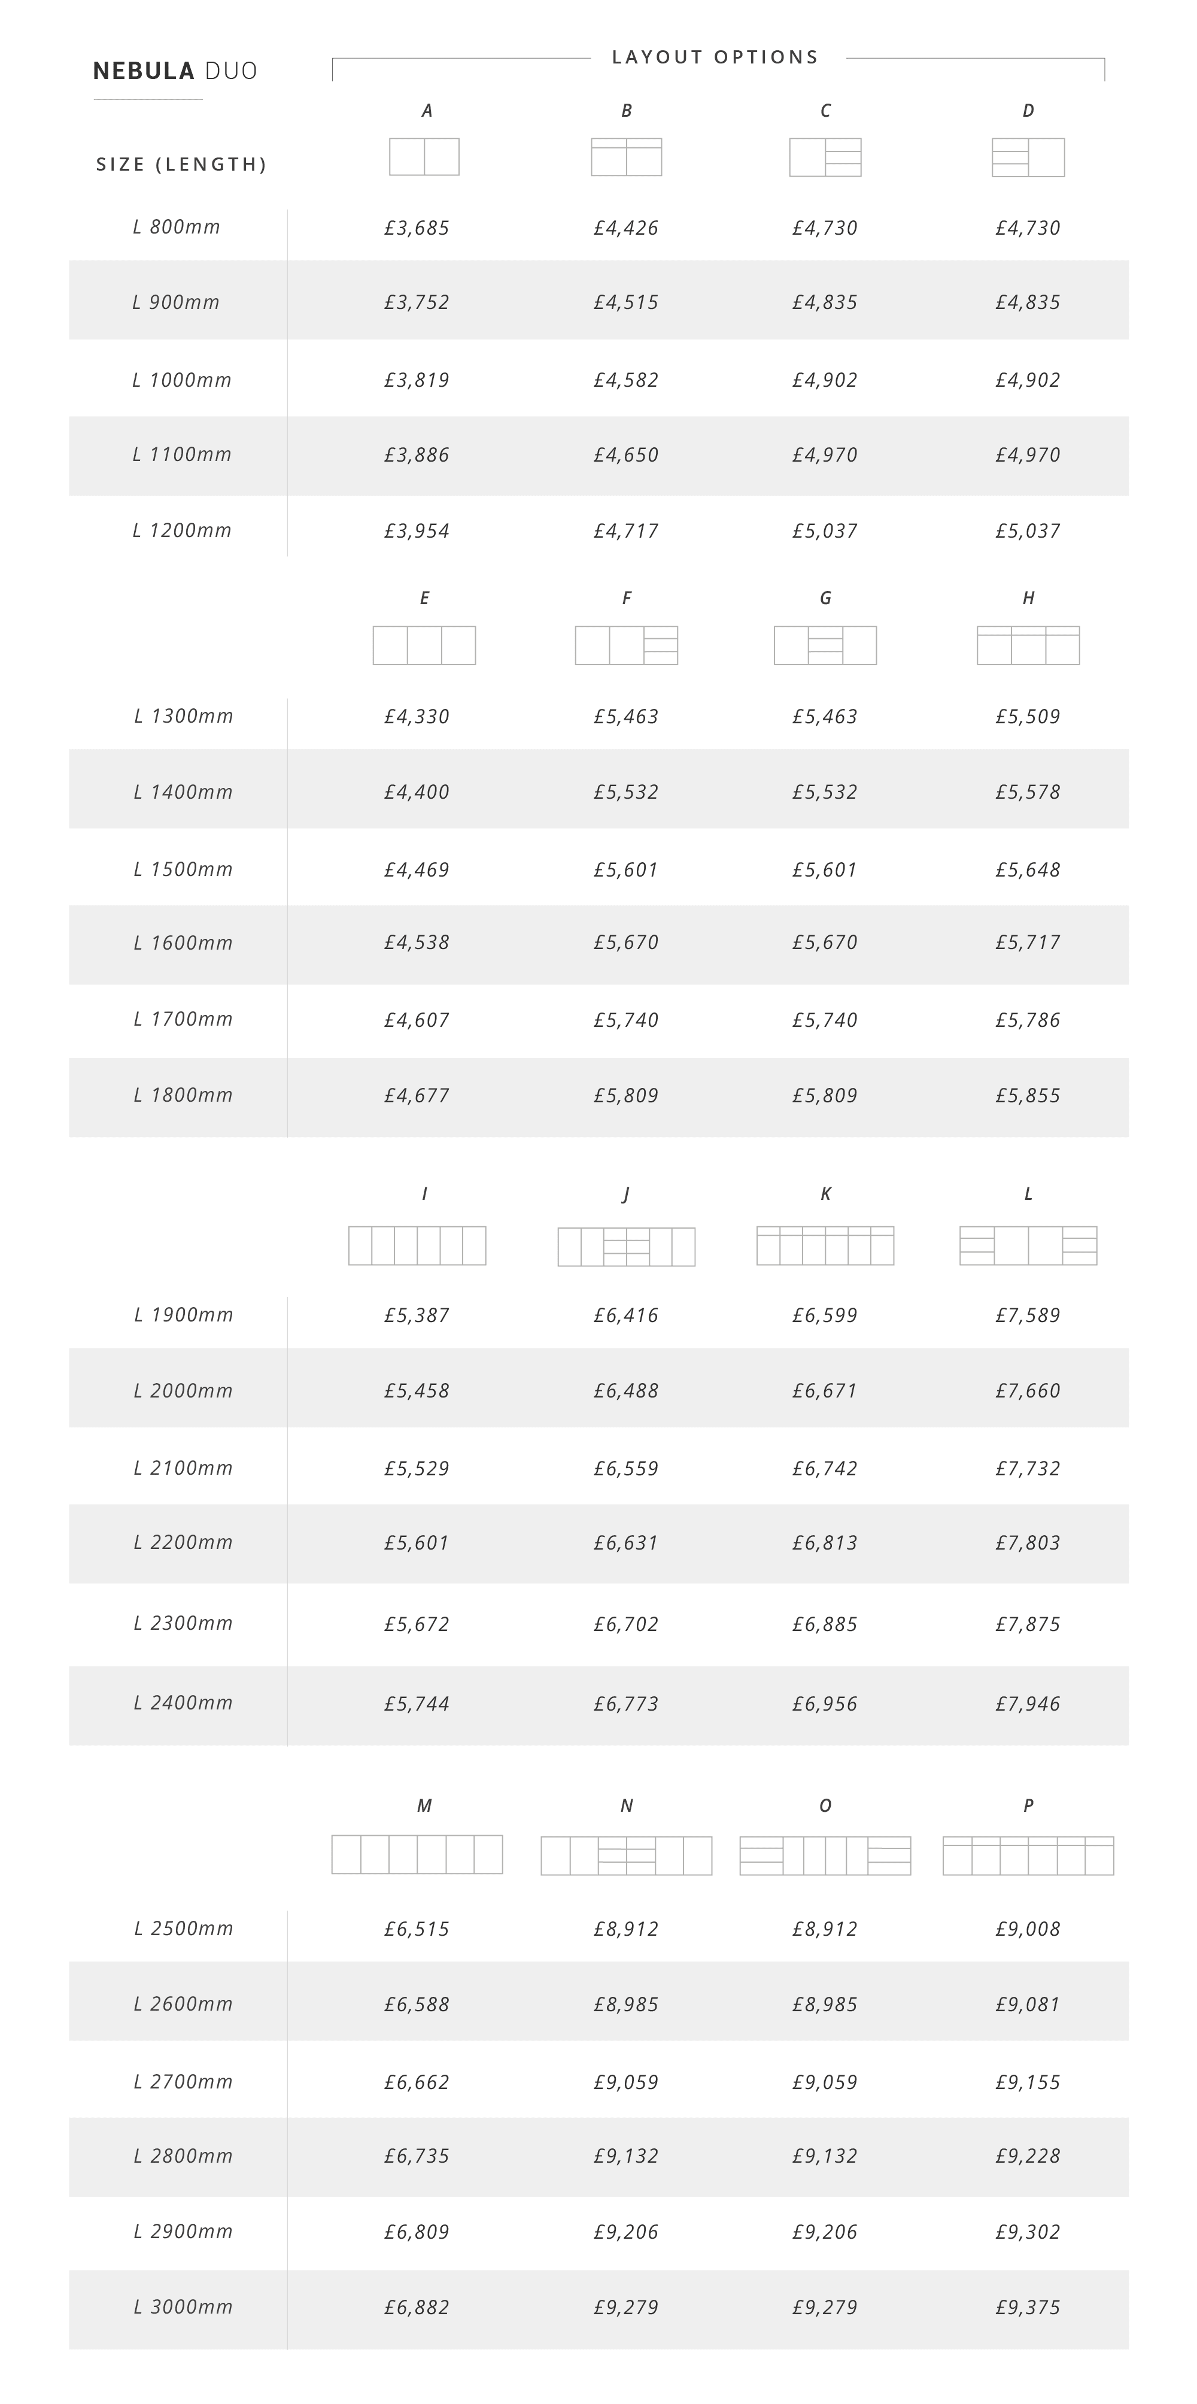Select the £3,685 price for L 800mm
Image resolution: width=1197 pixels, height=2404 pixels.
[417, 228]
